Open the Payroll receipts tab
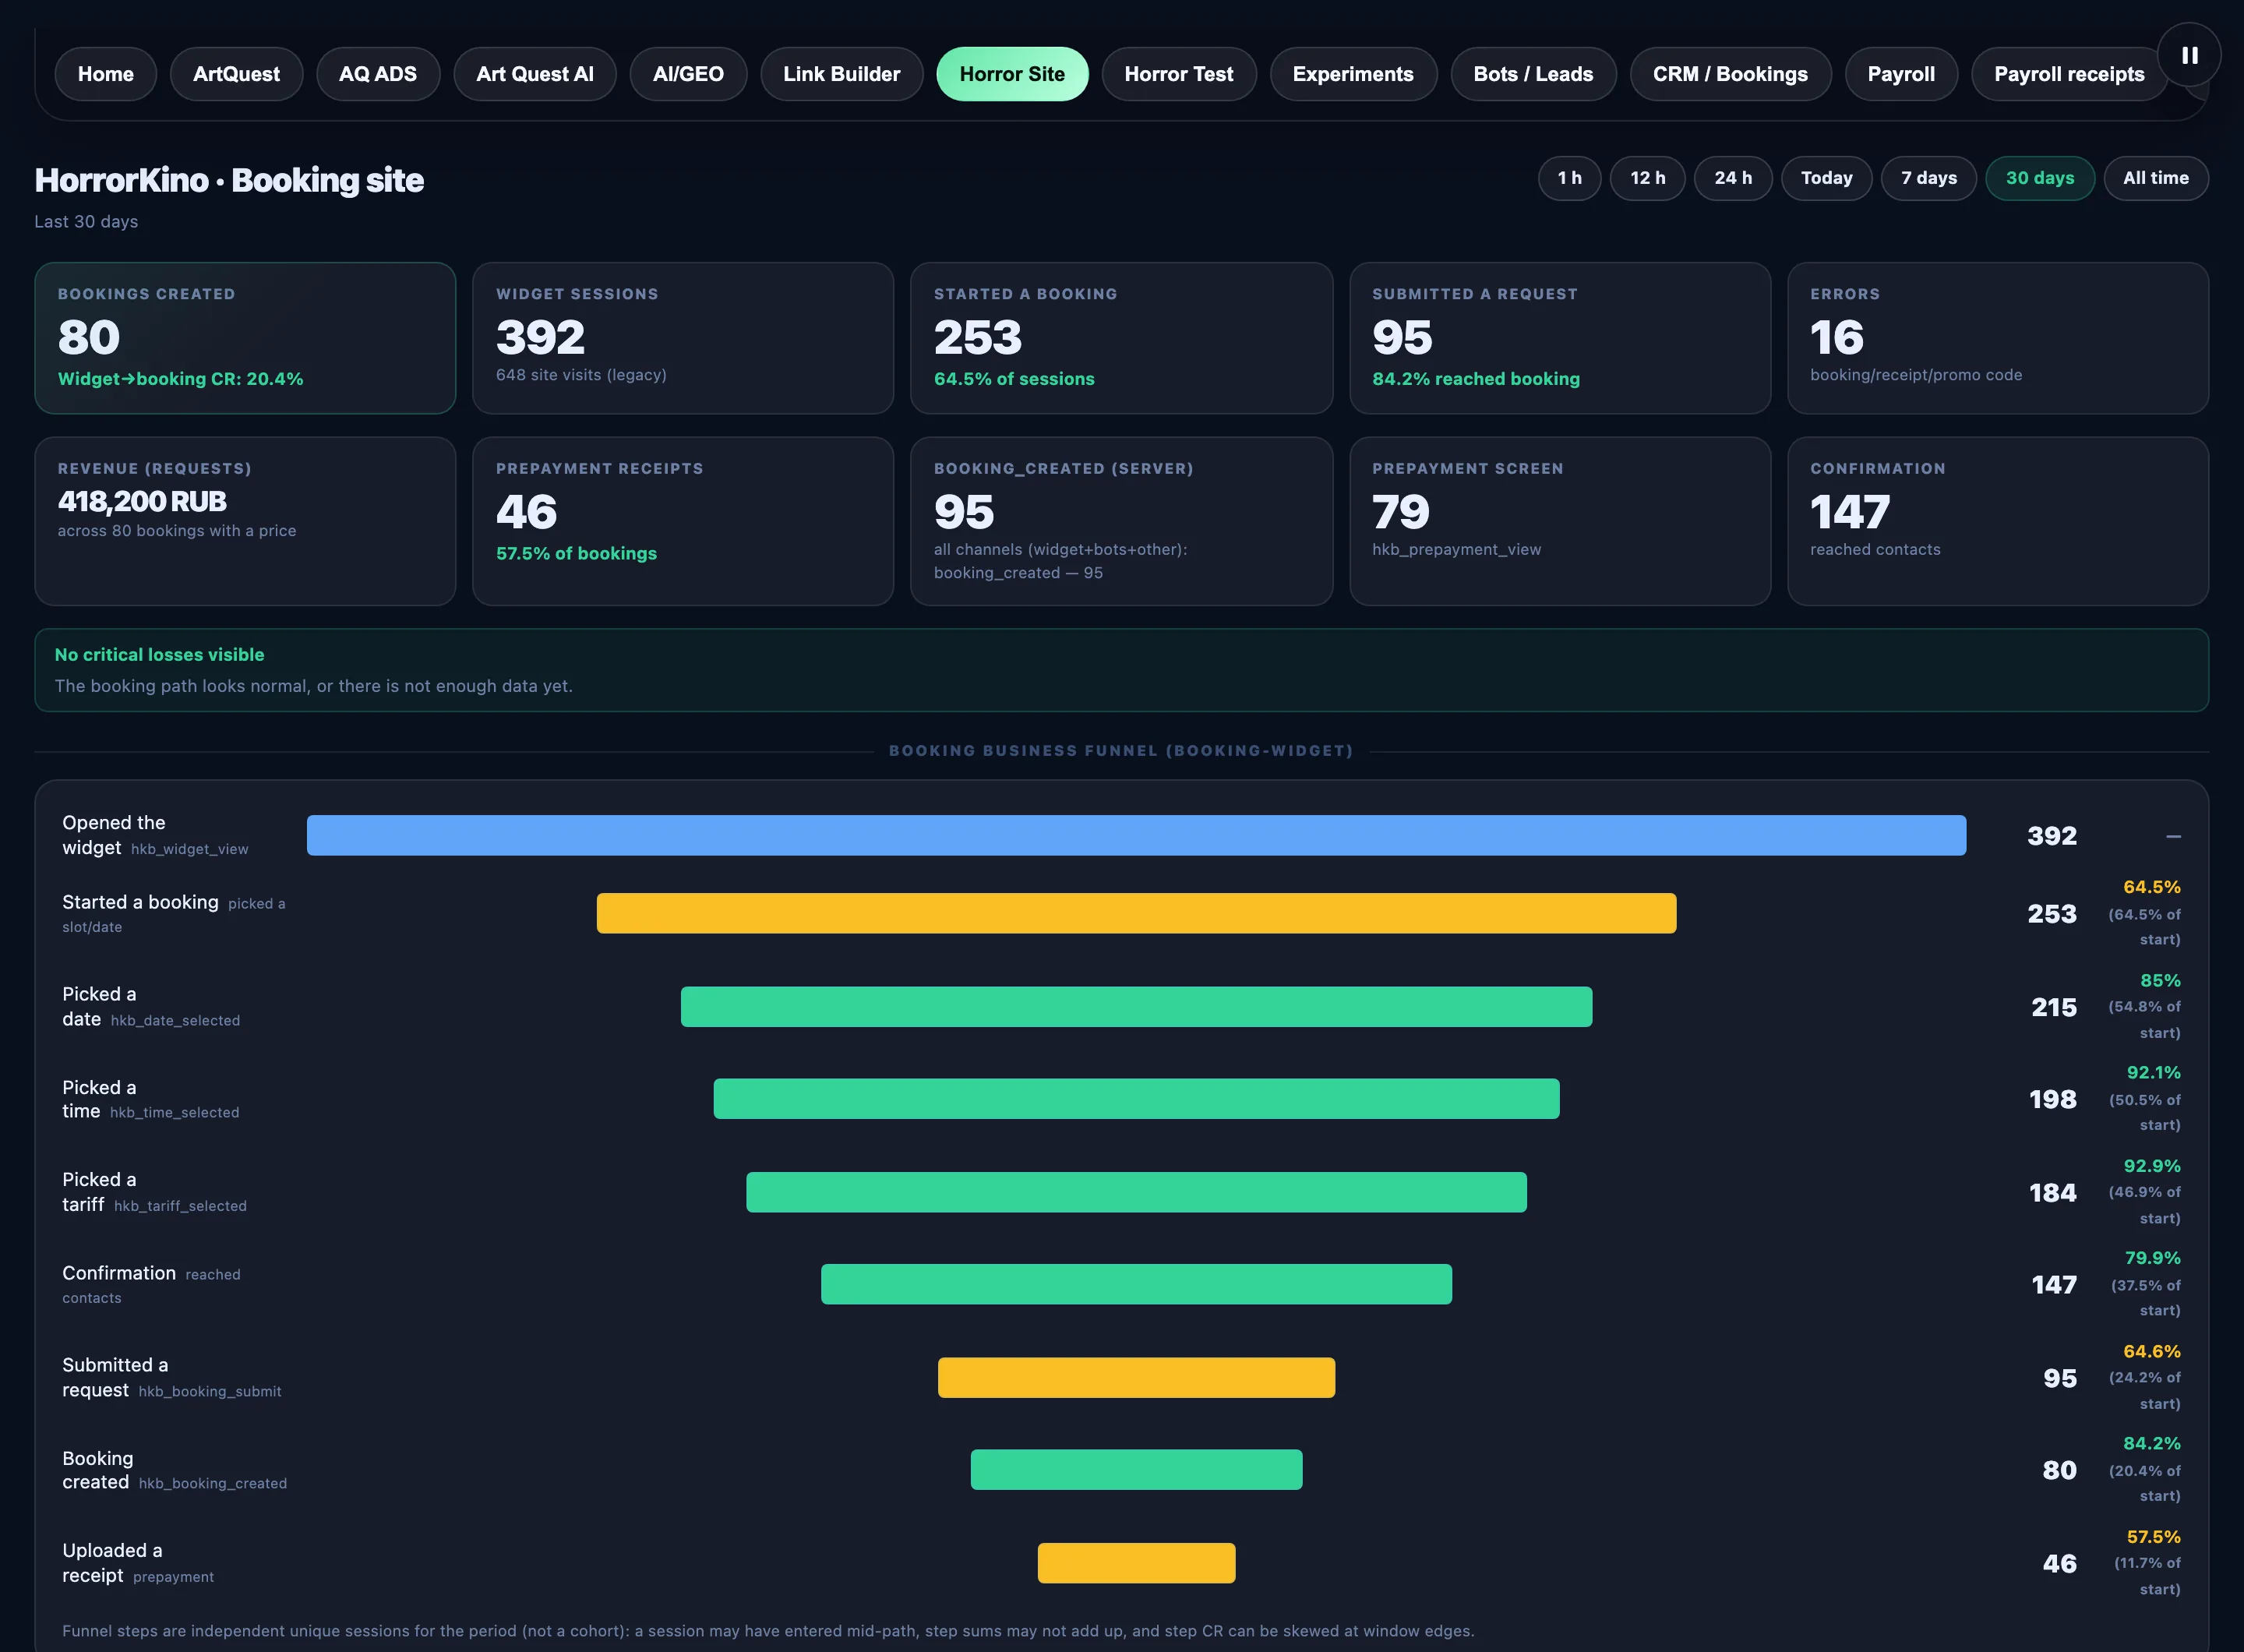2244x1652 pixels. coord(2069,74)
